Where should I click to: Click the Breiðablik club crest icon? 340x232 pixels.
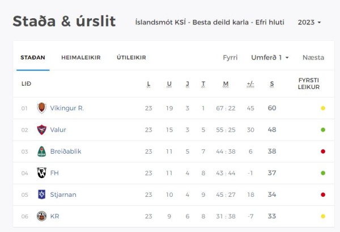41,151
